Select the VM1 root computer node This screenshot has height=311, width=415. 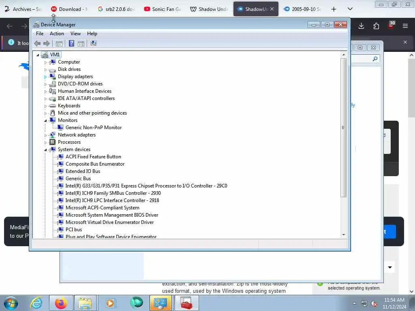tap(55, 55)
